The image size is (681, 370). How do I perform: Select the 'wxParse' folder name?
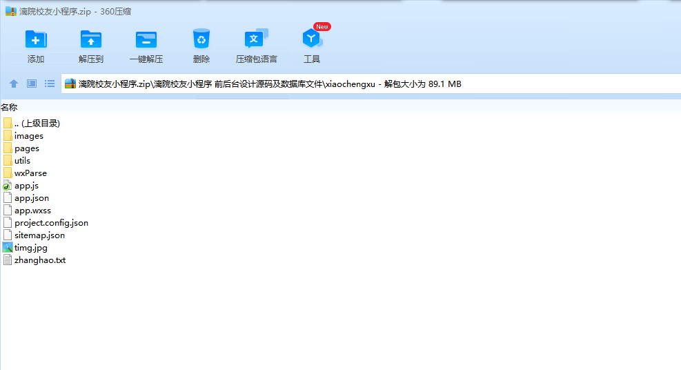pyautogui.click(x=30, y=173)
